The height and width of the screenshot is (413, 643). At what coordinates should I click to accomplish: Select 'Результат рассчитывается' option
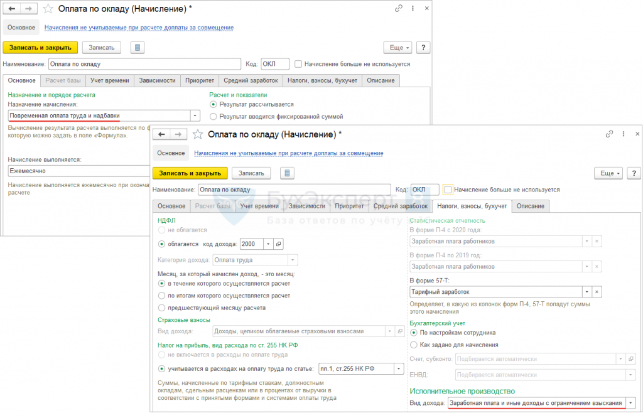pos(213,104)
